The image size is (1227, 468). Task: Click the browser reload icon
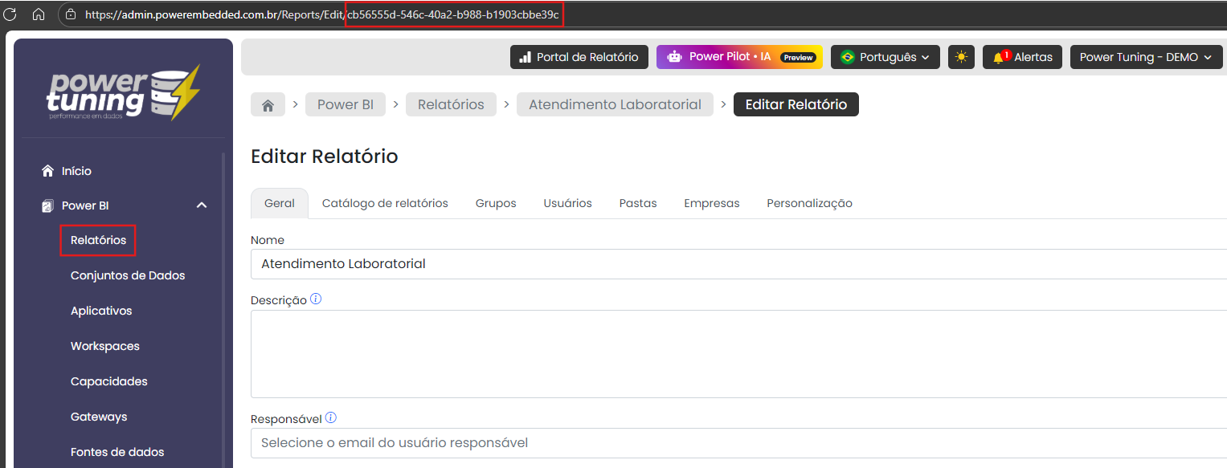(10, 14)
